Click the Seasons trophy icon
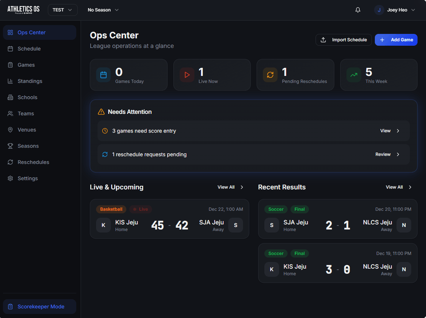This screenshot has height=318, width=426. point(10,146)
